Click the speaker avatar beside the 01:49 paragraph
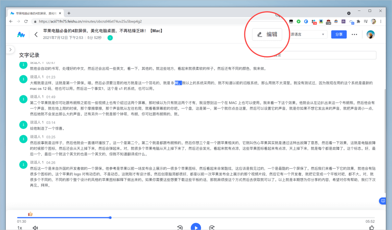 [x=23, y=99]
